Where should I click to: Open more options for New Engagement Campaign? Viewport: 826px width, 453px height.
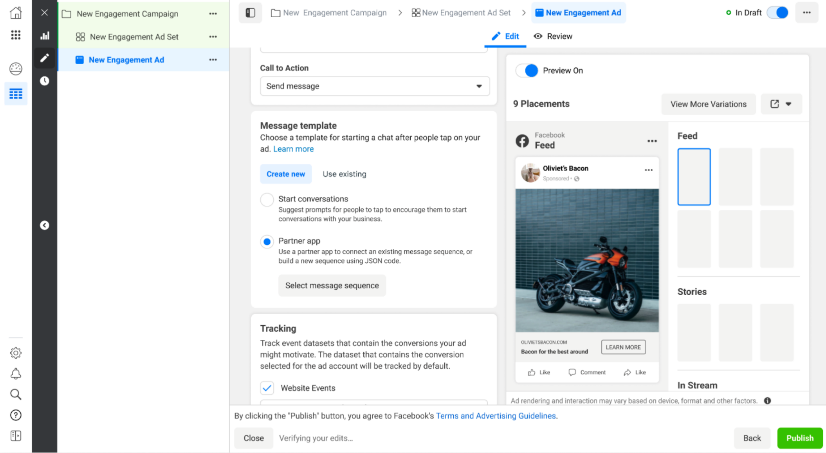(213, 14)
